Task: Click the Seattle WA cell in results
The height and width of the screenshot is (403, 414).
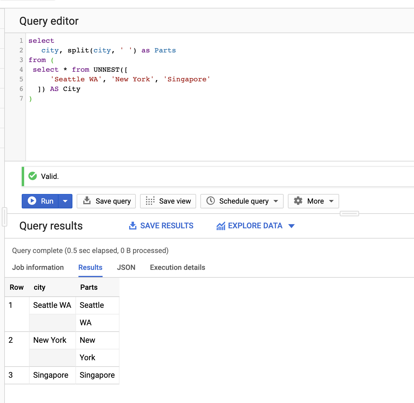Action: click(52, 305)
